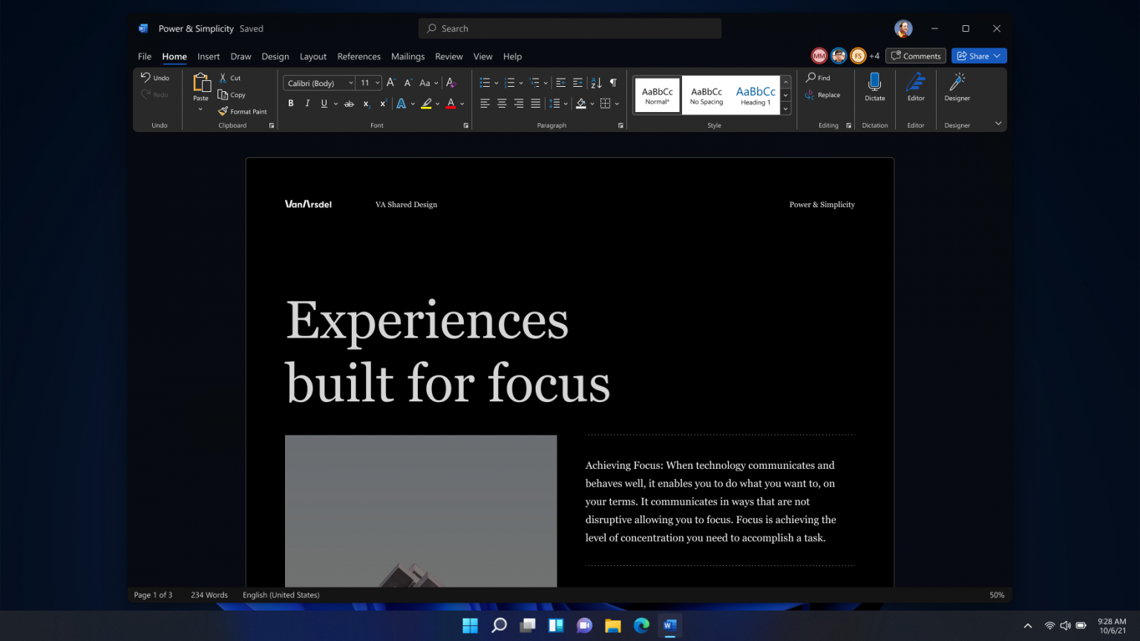
Task: Open the Draw tab
Action: click(x=240, y=56)
